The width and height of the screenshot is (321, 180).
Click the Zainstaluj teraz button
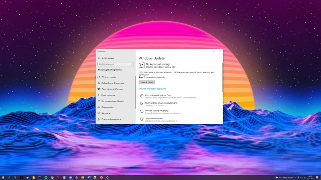[147, 82]
